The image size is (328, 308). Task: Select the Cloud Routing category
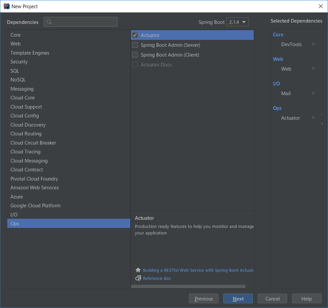coord(69,134)
